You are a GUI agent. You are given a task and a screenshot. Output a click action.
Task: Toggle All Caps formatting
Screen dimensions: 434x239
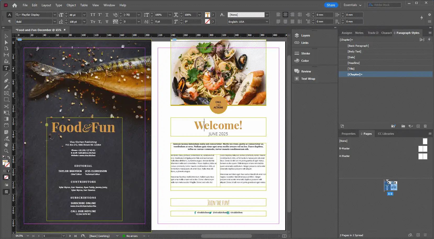[93, 15]
